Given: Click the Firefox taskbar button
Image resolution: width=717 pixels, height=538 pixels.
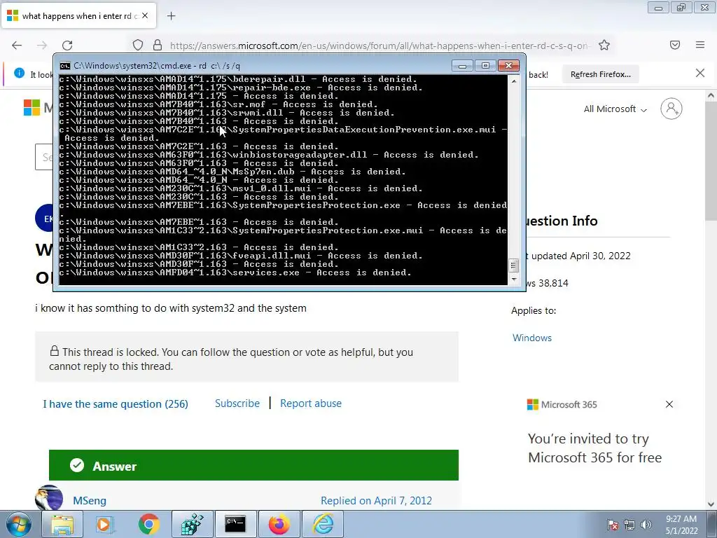Looking at the screenshot, I should (x=279, y=524).
